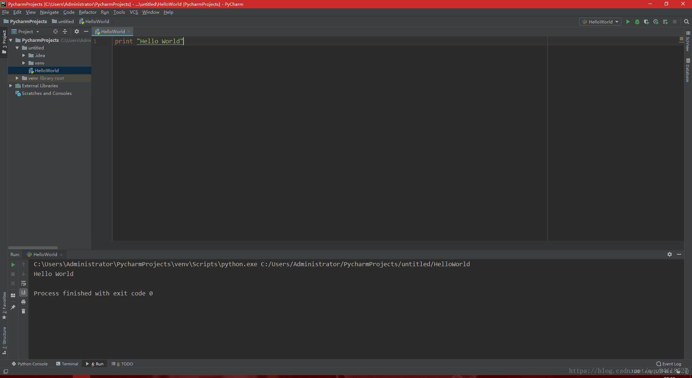Toggle the Database side panel
This screenshot has width=692, height=378.
tap(688, 71)
